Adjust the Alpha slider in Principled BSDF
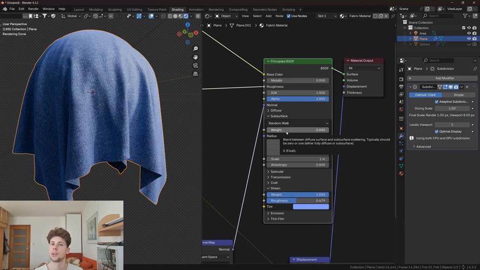This screenshot has height=270, width=480. coord(298,99)
